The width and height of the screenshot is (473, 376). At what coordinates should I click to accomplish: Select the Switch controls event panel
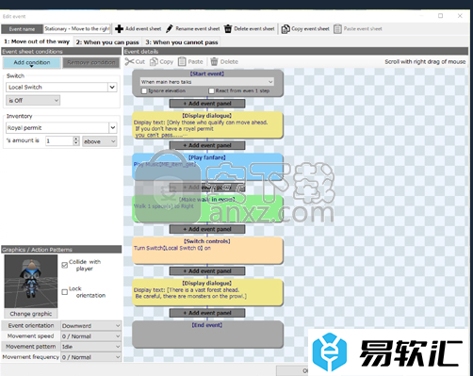coord(207,251)
